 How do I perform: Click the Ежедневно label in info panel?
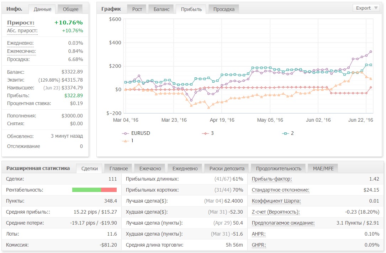click(20, 43)
